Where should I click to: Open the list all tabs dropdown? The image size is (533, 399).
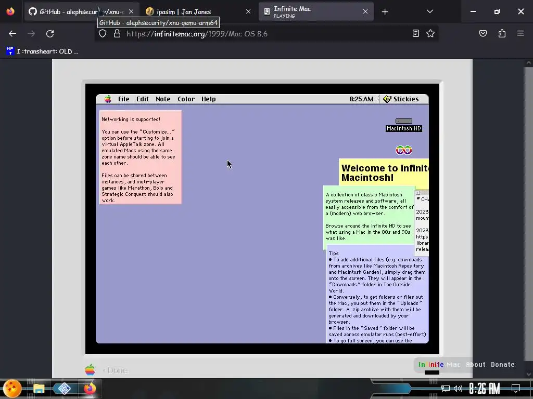click(x=429, y=11)
